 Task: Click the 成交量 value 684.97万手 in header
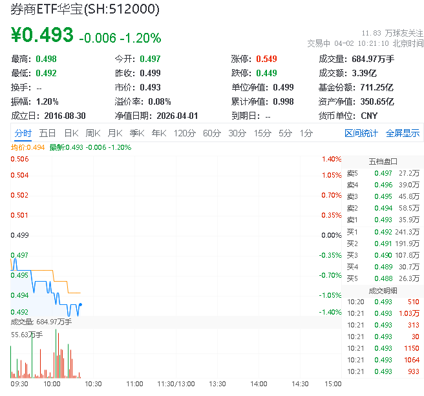pyautogui.click(x=373, y=59)
